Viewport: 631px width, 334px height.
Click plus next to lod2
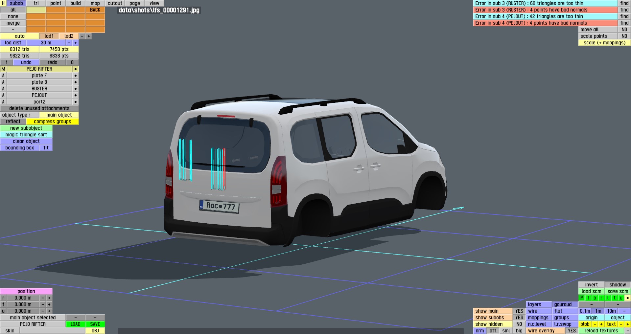(x=89, y=36)
